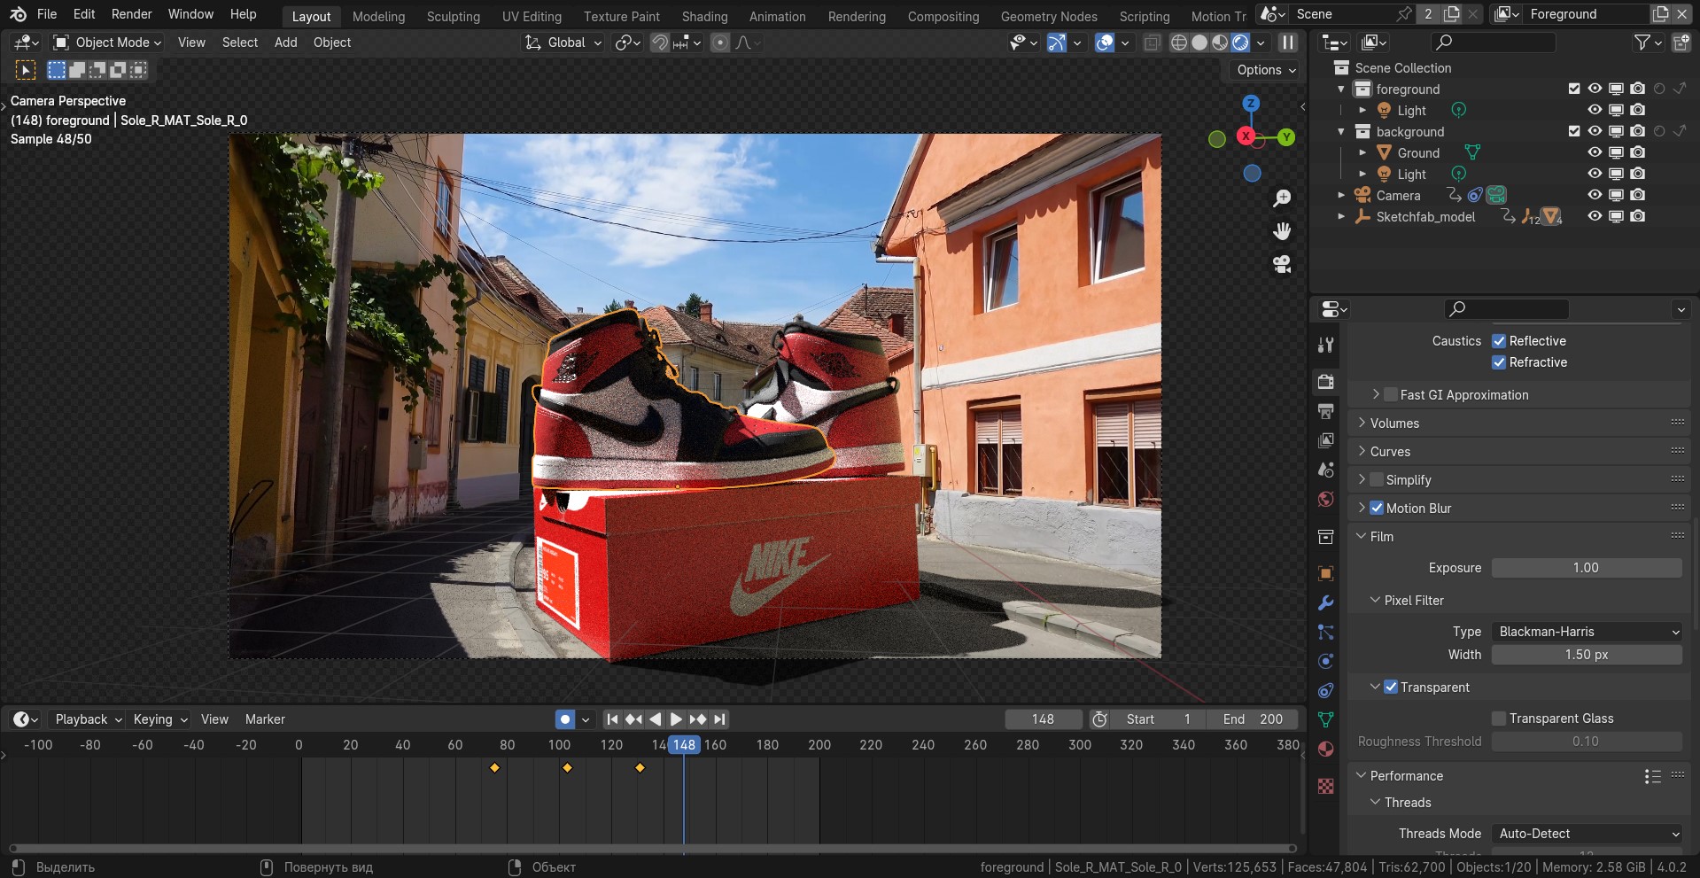Open the Modifiers wrench properties tab
Viewport: 1700px width, 878px height.
pos(1325,603)
